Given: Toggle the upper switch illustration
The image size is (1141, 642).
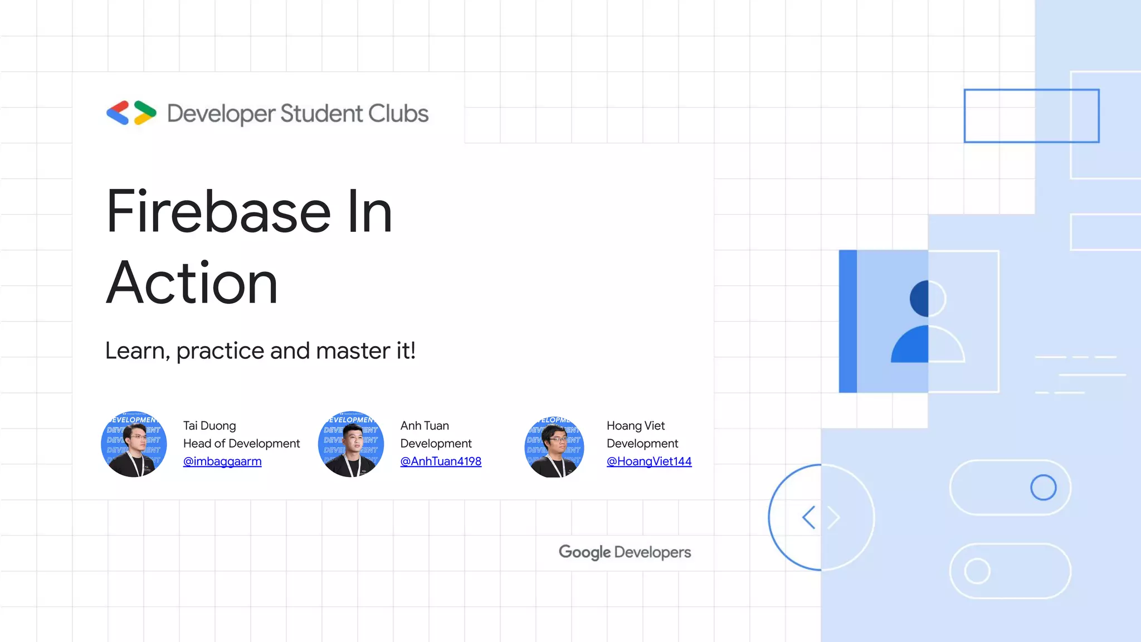Looking at the screenshot, I should click(1010, 488).
